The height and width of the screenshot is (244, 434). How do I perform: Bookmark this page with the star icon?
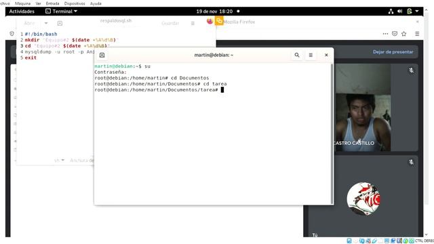tap(404, 34)
